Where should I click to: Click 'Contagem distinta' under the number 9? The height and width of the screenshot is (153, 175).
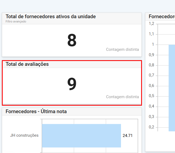[122, 97]
